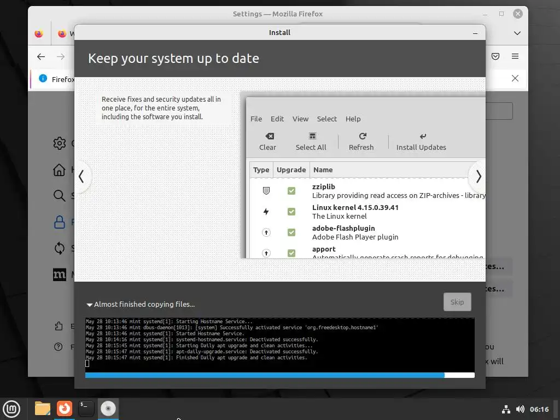
Task: Click the Firefox forward arrow button
Action: point(61,56)
